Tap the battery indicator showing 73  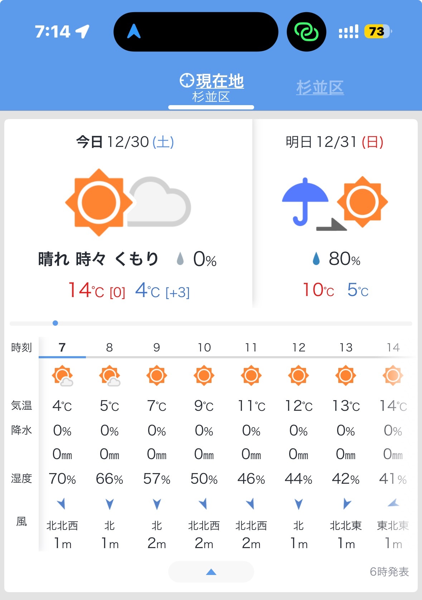[377, 31]
